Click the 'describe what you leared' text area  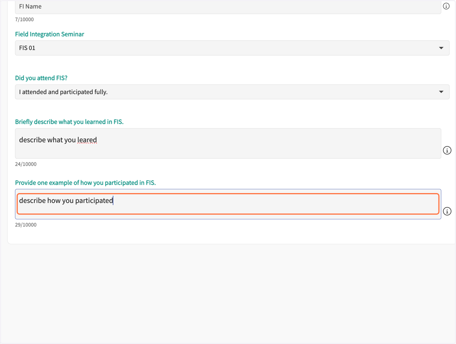(228, 143)
